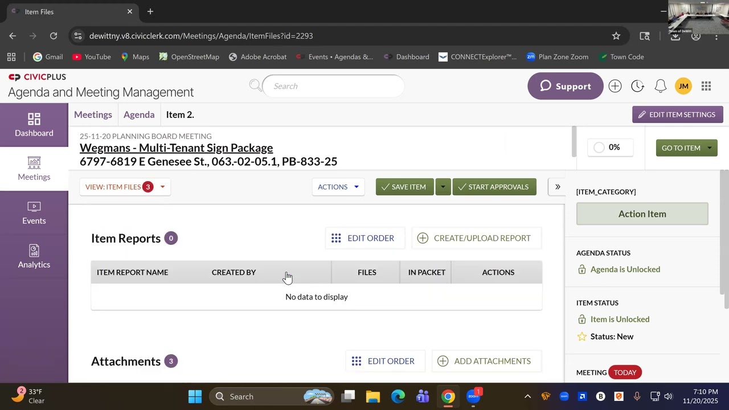Image resolution: width=729 pixels, height=410 pixels.
Task: Open a new browser tab
Action: [150, 11]
